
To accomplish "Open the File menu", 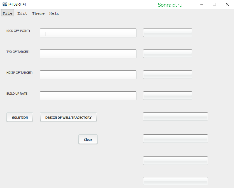I will click(x=8, y=13).
